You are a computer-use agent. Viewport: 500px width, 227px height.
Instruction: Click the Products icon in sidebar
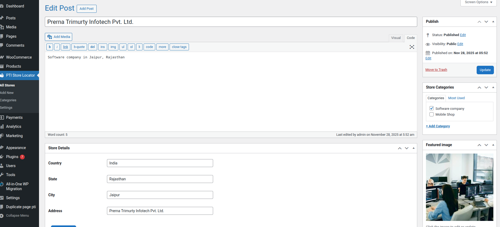pyautogui.click(x=2, y=66)
